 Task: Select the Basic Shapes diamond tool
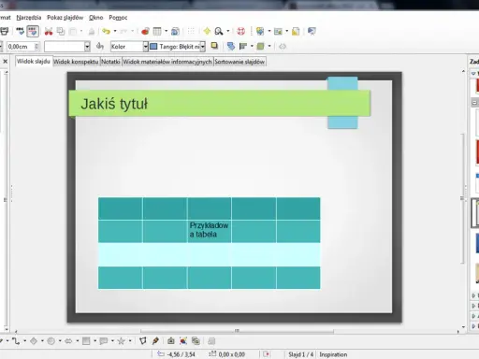[x=34, y=341]
